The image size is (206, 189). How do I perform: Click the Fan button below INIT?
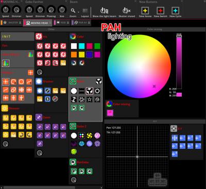18,45
